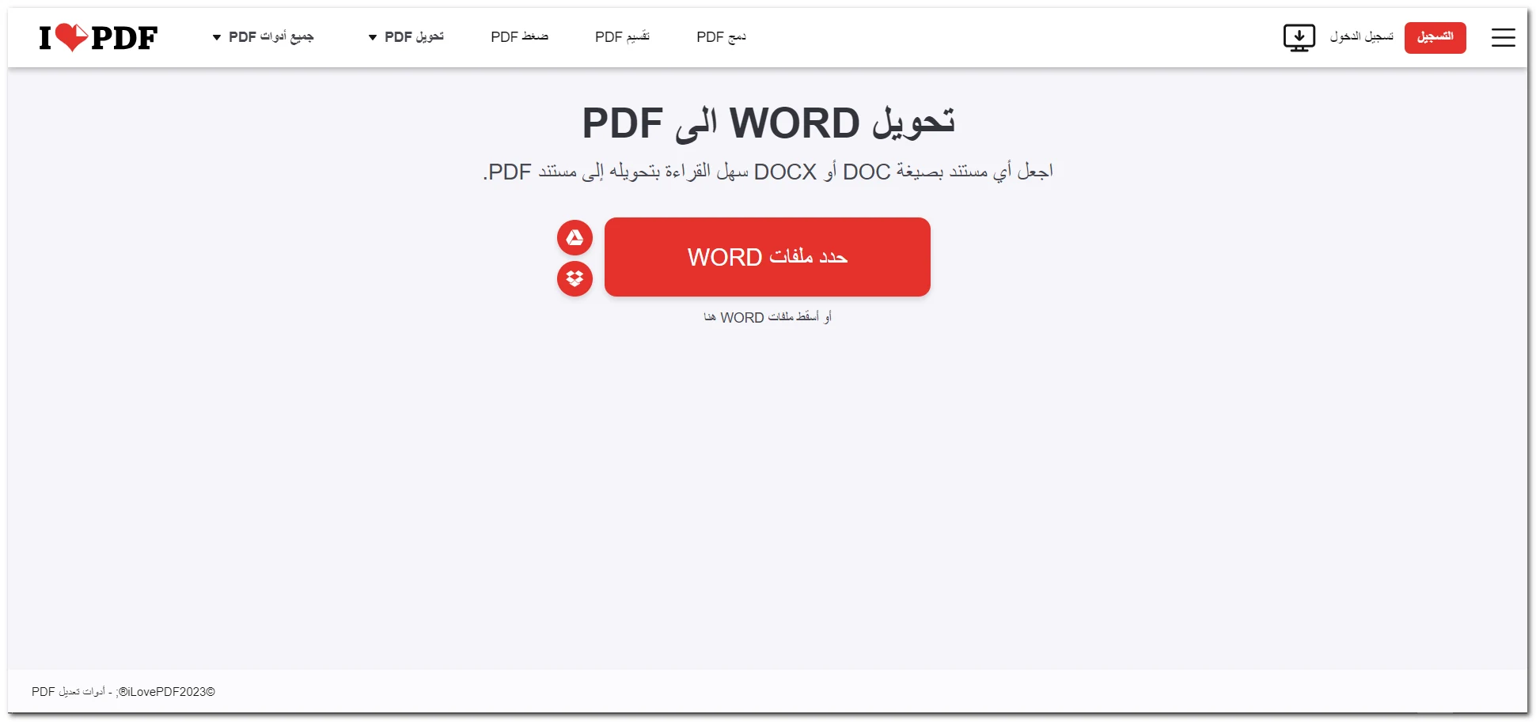Click the حدد ملفات WORD button
Viewport: 1536px width, 722px height.
pyautogui.click(x=767, y=257)
